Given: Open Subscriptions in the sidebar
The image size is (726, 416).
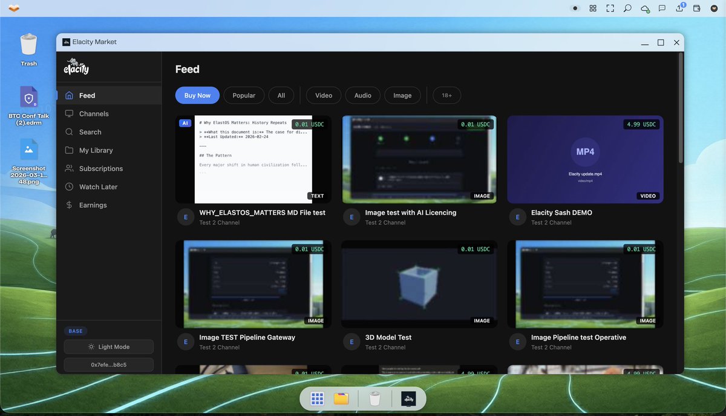Looking at the screenshot, I should tap(110, 168).
